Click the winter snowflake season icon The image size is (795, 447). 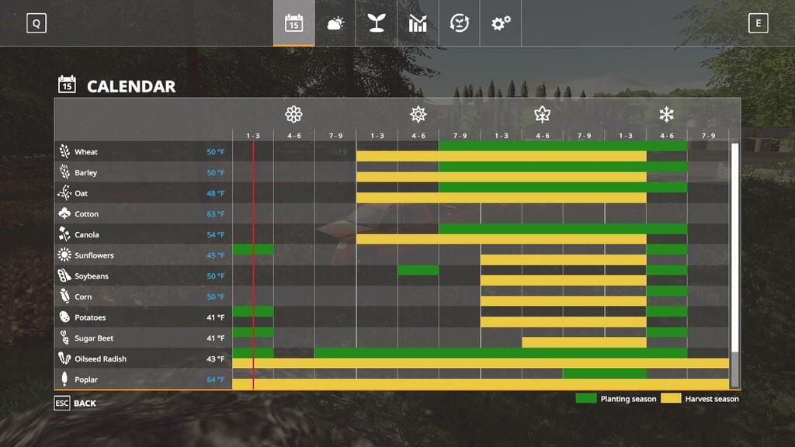(666, 115)
